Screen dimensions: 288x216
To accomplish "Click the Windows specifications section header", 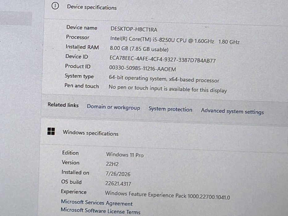I will point(91,133).
